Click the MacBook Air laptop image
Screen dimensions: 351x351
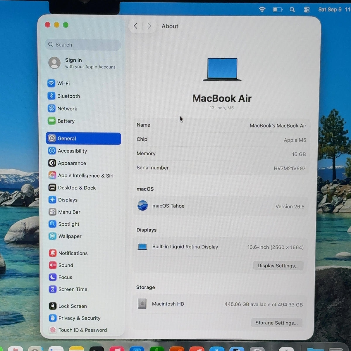click(222, 69)
